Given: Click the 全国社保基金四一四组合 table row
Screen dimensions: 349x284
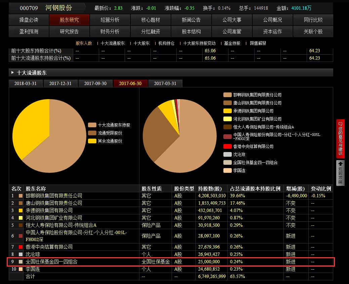Looking at the screenshot, I should pos(171,262).
